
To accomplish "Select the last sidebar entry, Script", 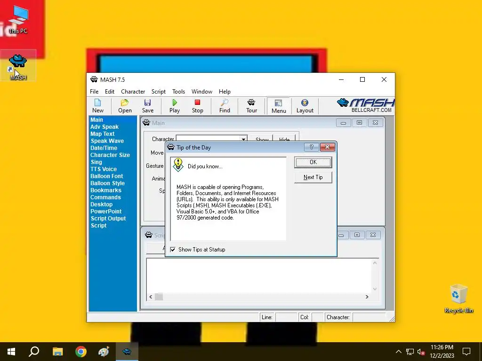I will tap(98, 226).
